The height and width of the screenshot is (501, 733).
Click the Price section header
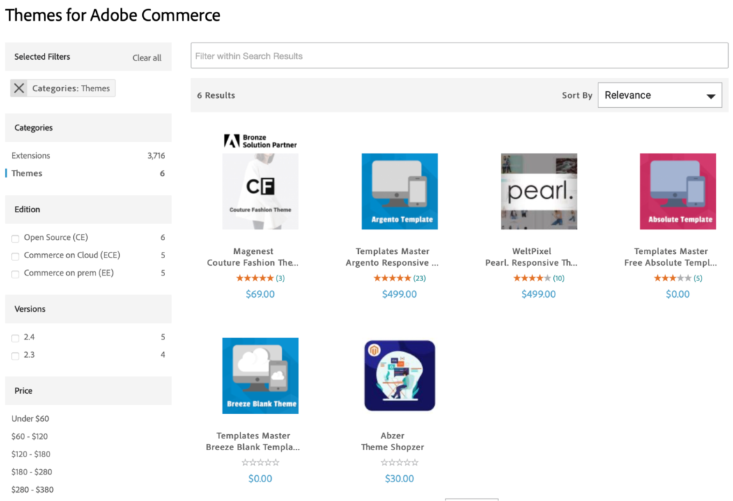pyautogui.click(x=88, y=390)
